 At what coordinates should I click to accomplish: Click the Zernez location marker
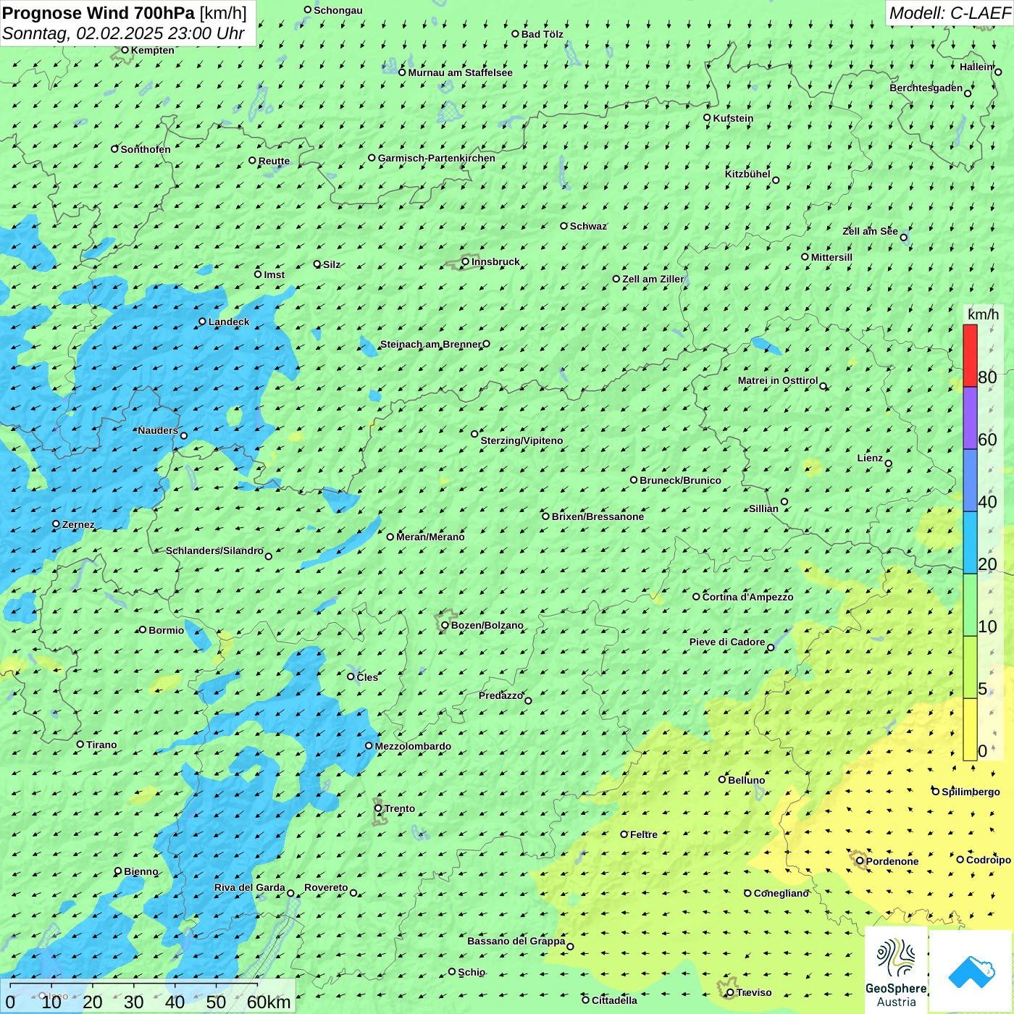tap(56, 524)
